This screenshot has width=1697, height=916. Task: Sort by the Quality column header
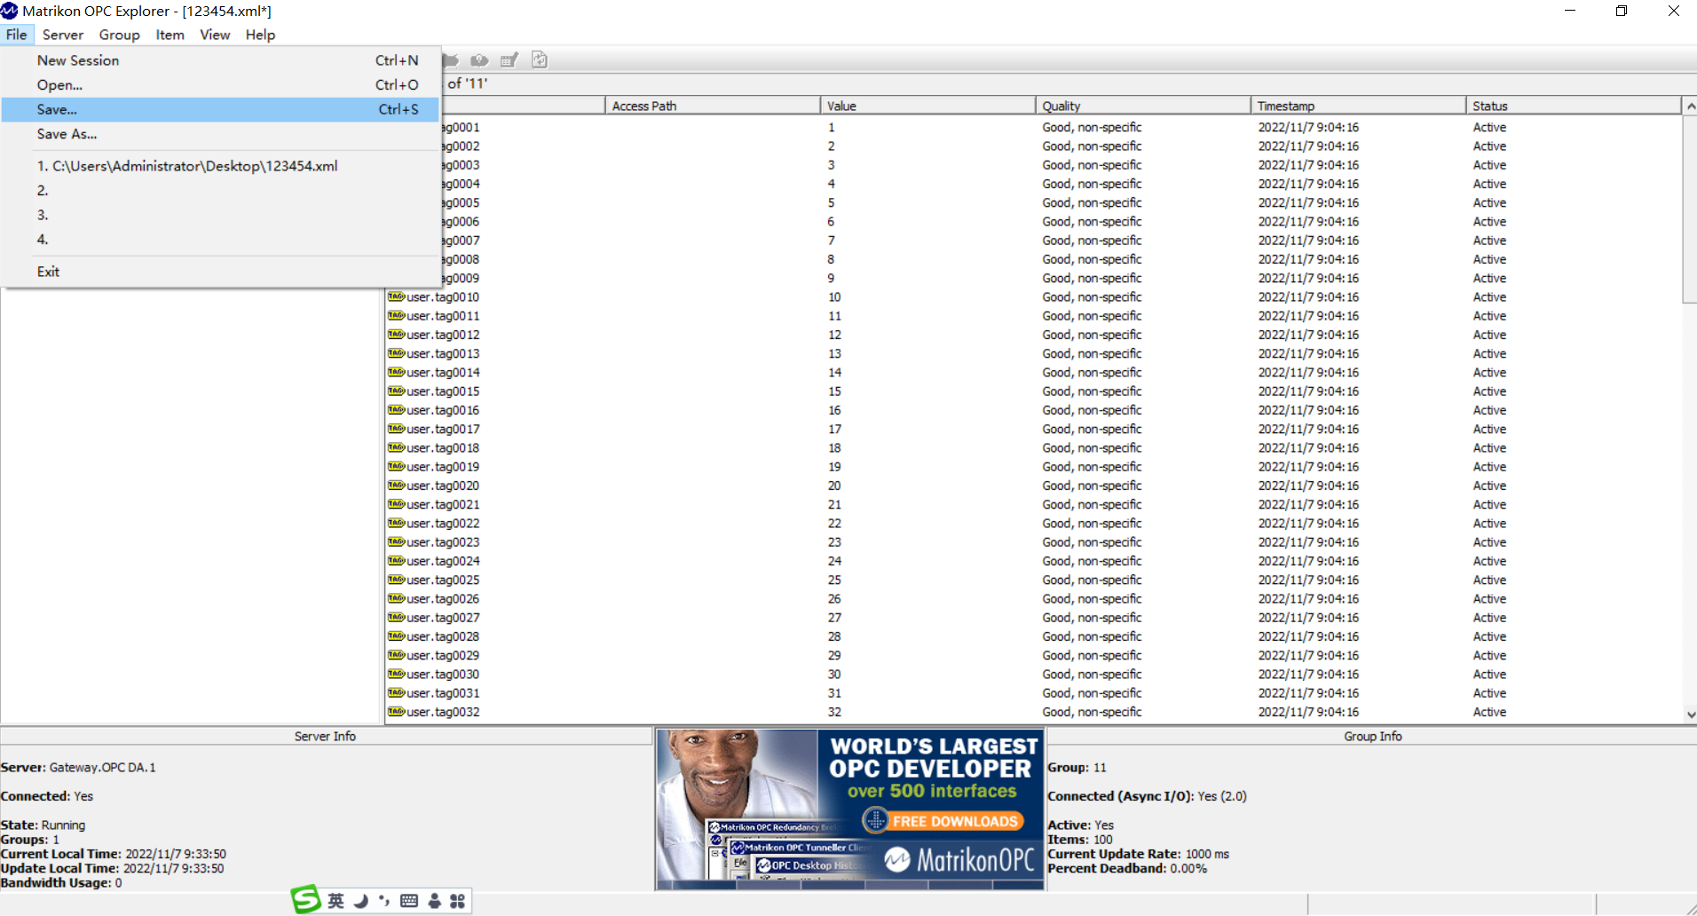tap(1143, 106)
